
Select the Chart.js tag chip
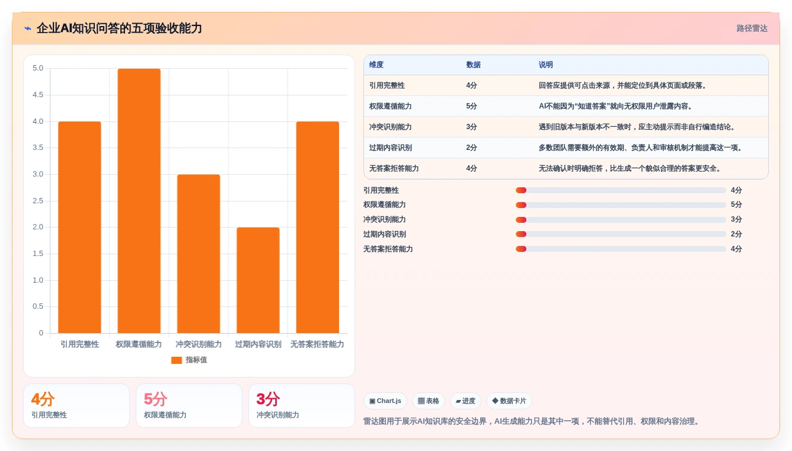click(x=385, y=401)
